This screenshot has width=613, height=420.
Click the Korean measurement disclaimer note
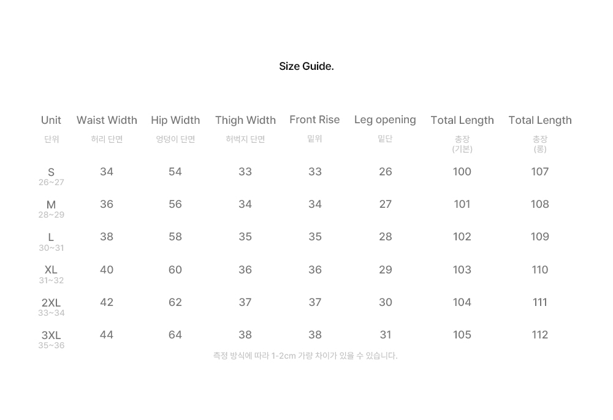click(x=305, y=356)
